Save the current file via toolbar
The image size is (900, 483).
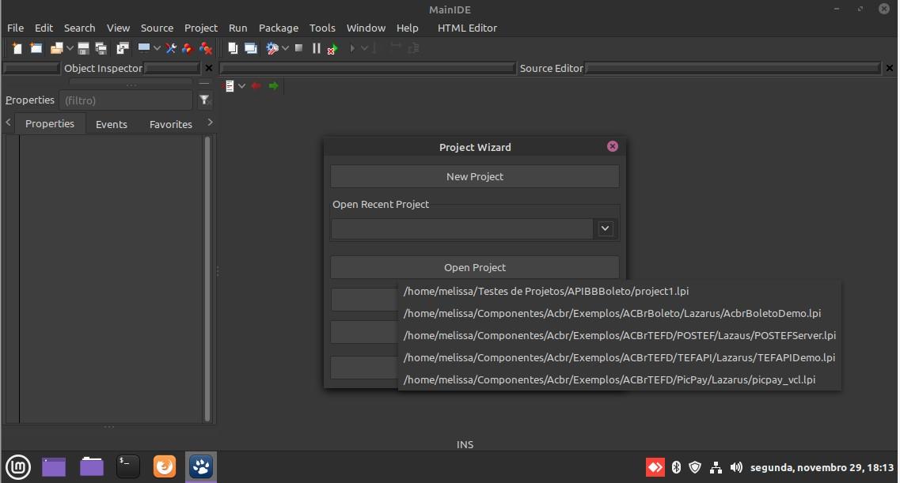tap(83, 49)
